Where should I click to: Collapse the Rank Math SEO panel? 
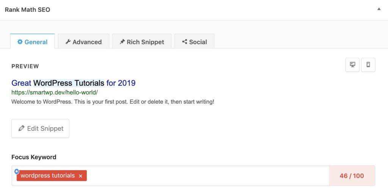pos(379,9)
